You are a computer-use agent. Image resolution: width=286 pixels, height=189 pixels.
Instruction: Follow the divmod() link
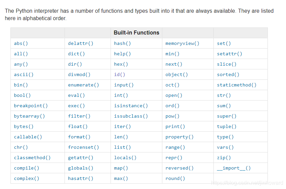(x=79, y=74)
